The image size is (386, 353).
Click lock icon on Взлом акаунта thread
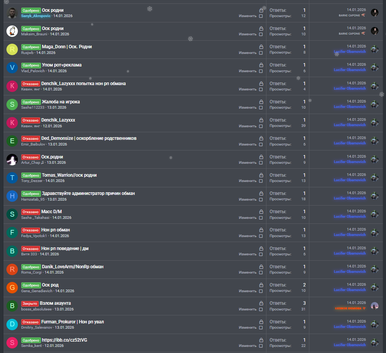[x=261, y=303]
